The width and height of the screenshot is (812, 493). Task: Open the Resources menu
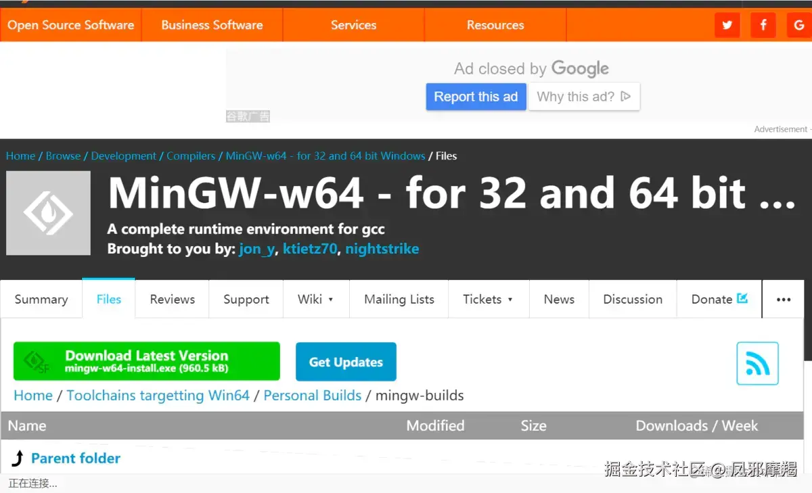pyautogui.click(x=495, y=25)
